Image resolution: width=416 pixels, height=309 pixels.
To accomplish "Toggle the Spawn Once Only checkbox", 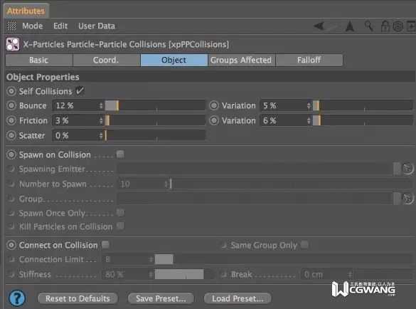I will (x=120, y=213).
